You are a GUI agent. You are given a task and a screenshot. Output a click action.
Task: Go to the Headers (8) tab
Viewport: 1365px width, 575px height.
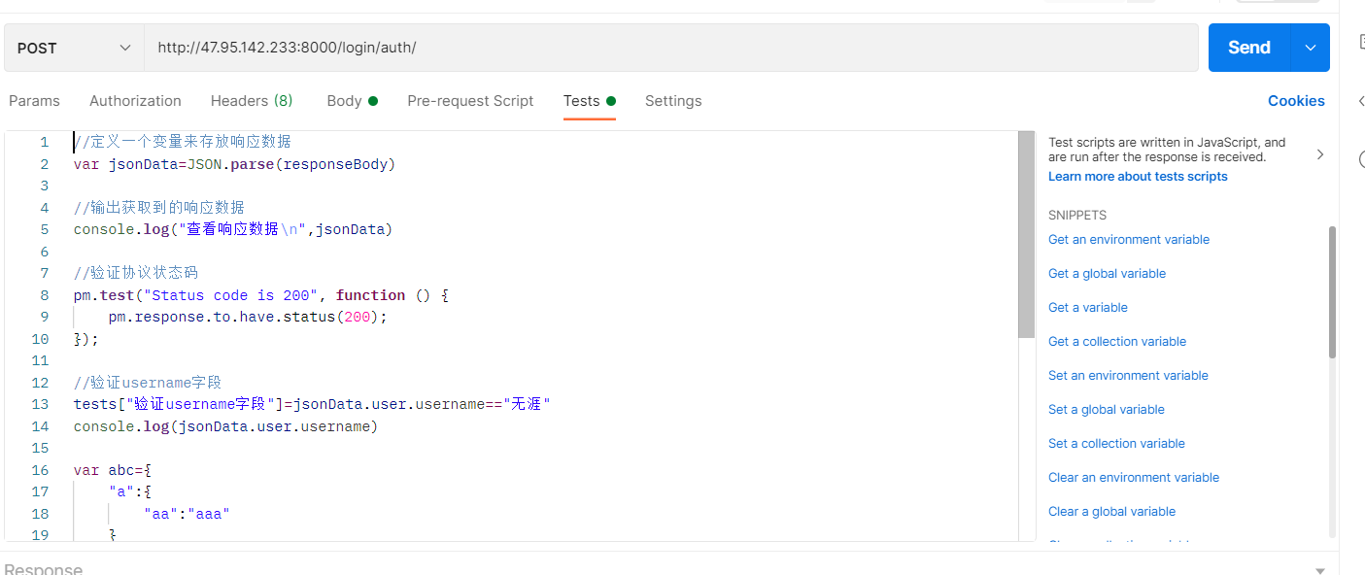click(252, 101)
